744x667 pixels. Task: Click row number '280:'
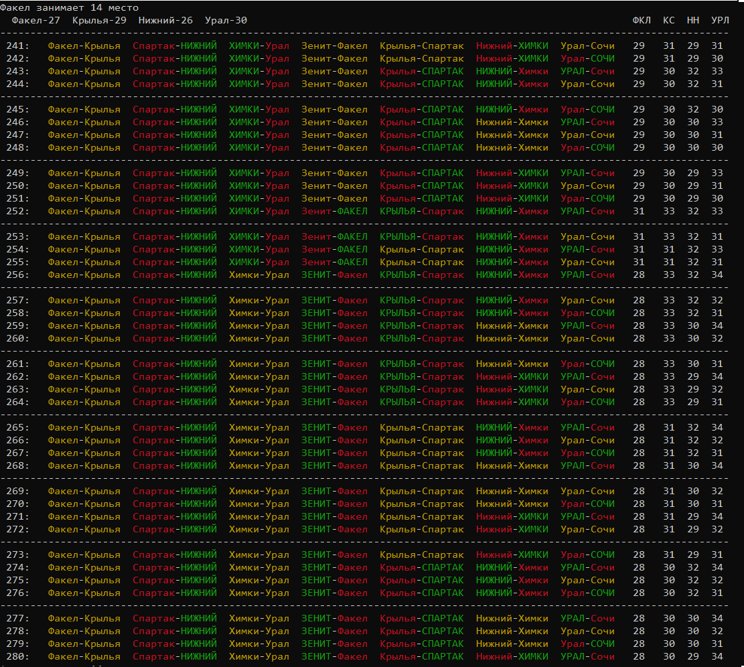pos(17,656)
